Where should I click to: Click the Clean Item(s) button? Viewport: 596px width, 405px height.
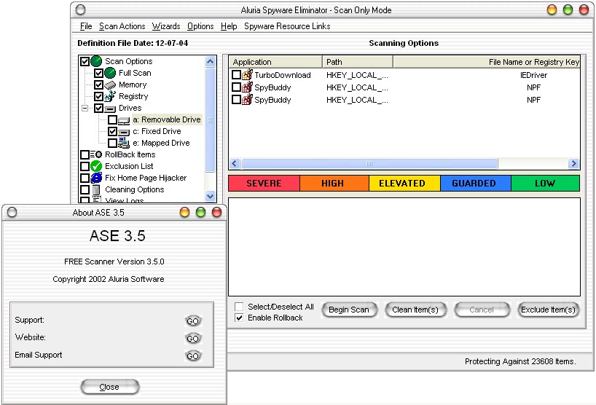(415, 310)
